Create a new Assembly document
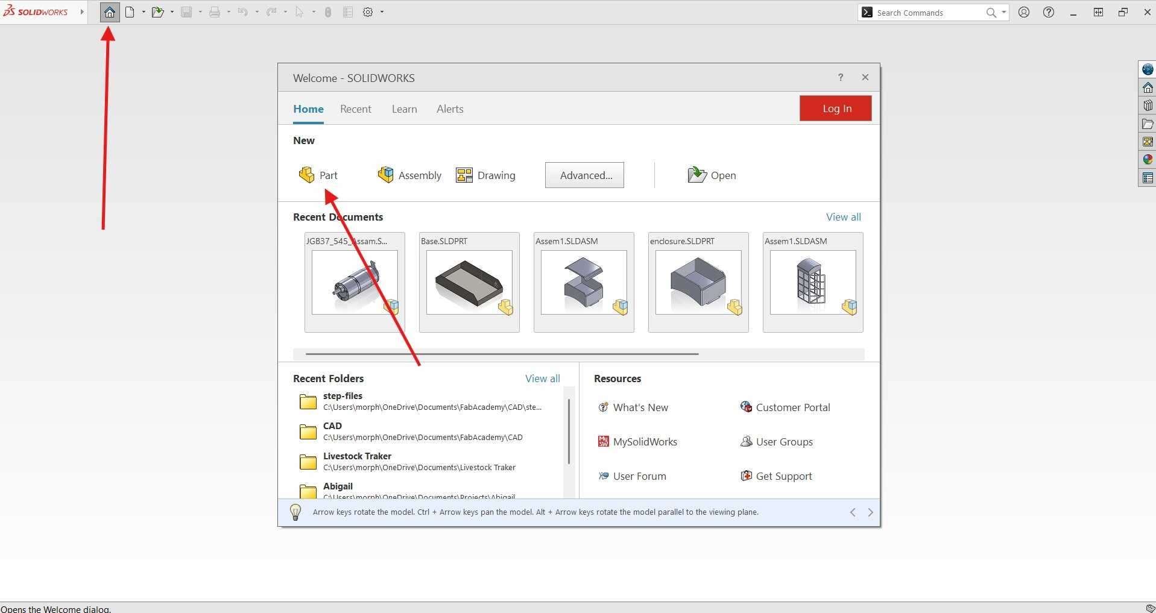Screen dimensions: 1156x613 coord(409,175)
